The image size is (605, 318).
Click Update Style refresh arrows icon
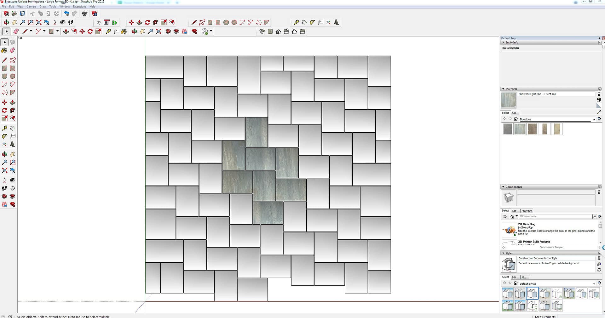click(599, 270)
